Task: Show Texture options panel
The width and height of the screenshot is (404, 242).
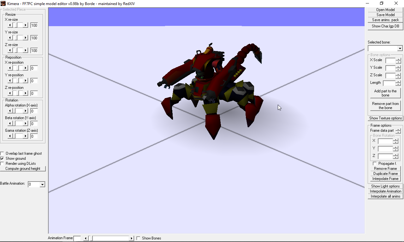Action: 385,118
